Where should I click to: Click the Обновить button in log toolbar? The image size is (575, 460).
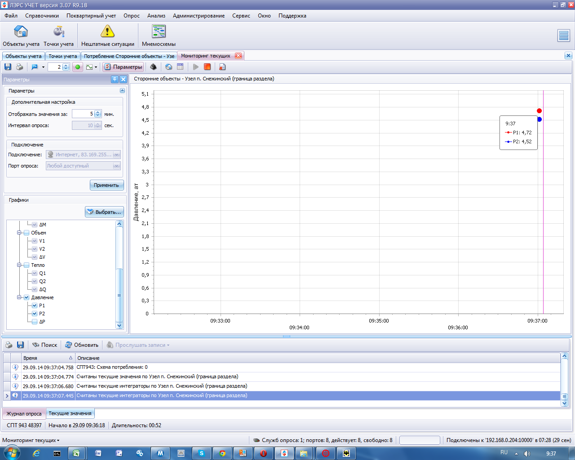(x=82, y=345)
